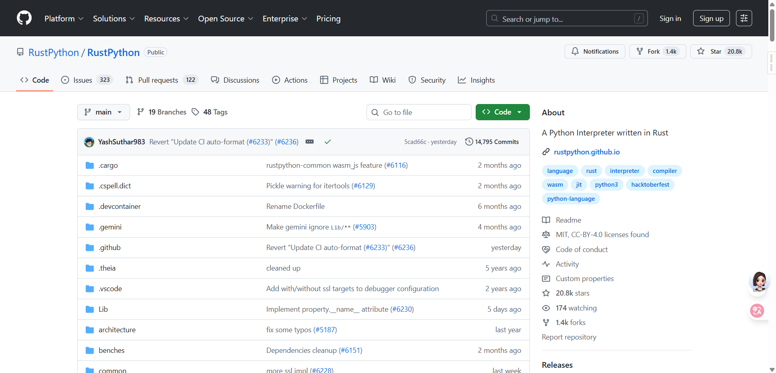Image resolution: width=776 pixels, height=373 pixels.
Task: Open the architecture folder icon
Action: coord(90,330)
